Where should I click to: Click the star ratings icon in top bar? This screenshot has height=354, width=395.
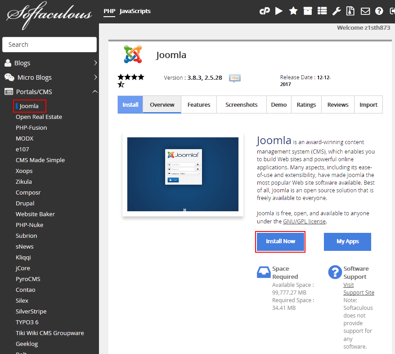pos(293,11)
